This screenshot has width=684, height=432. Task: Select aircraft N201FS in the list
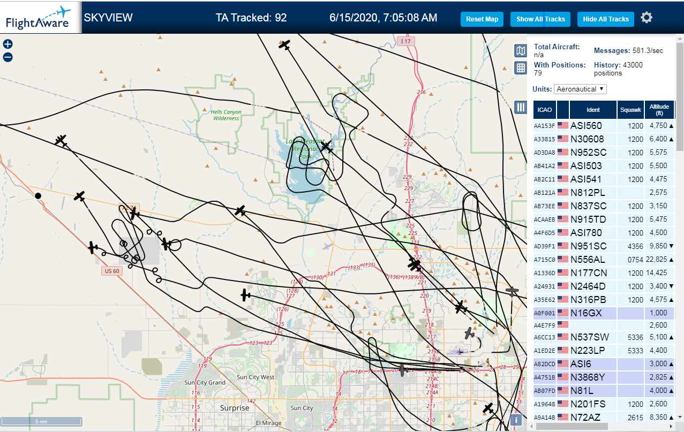604,404
